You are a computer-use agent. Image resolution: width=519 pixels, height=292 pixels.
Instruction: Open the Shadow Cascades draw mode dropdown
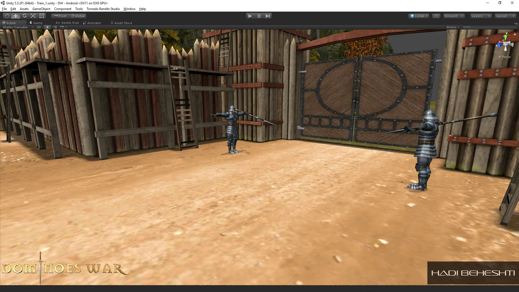coord(18,27)
